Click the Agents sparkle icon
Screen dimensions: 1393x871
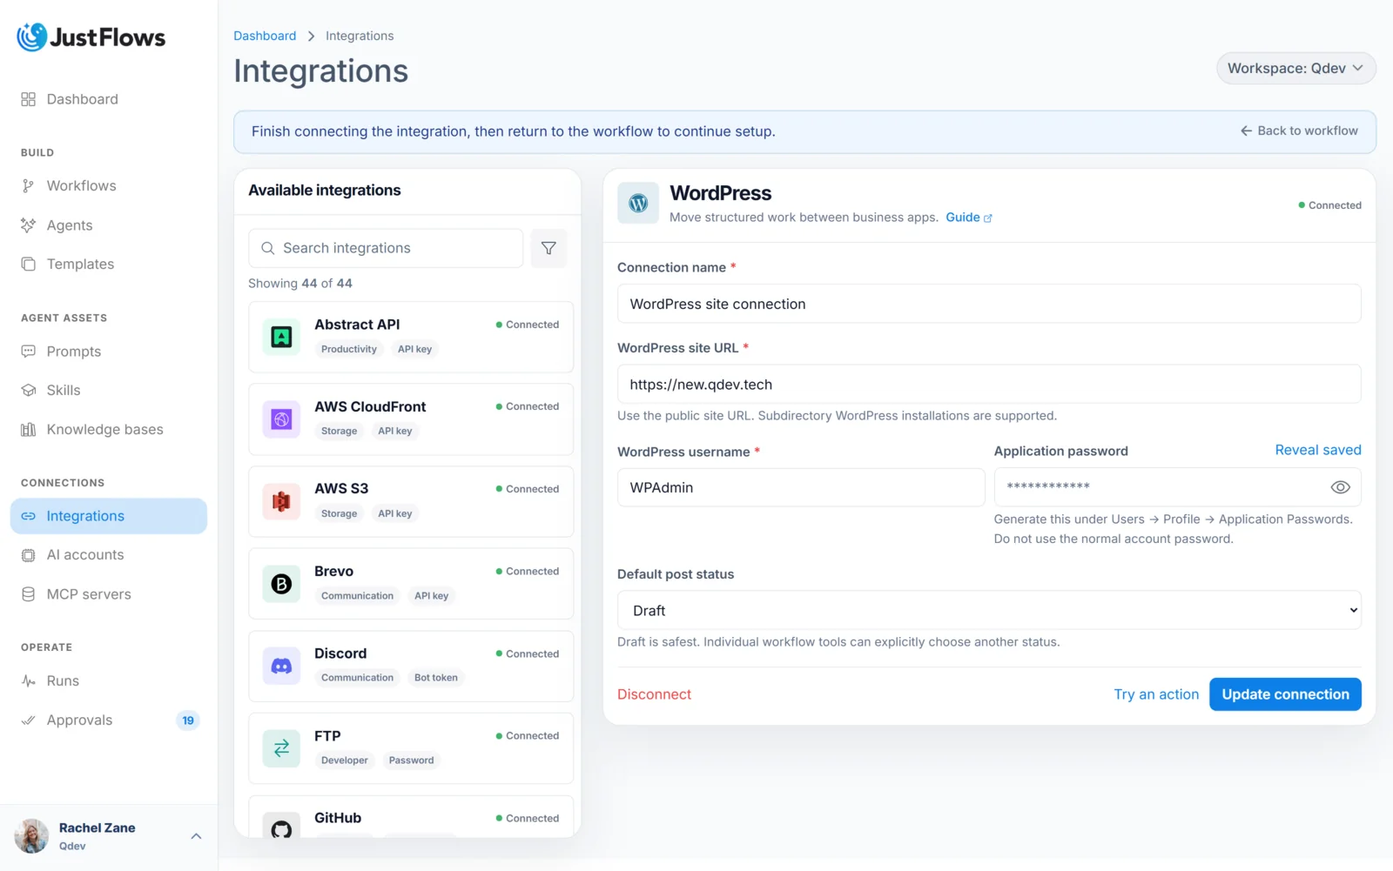(x=28, y=225)
